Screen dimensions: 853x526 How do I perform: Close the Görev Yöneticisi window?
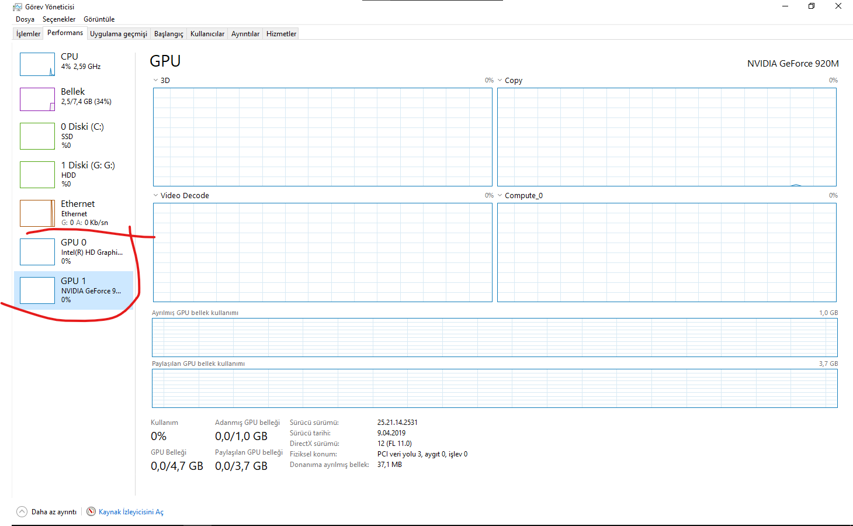click(x=838, y=6)
